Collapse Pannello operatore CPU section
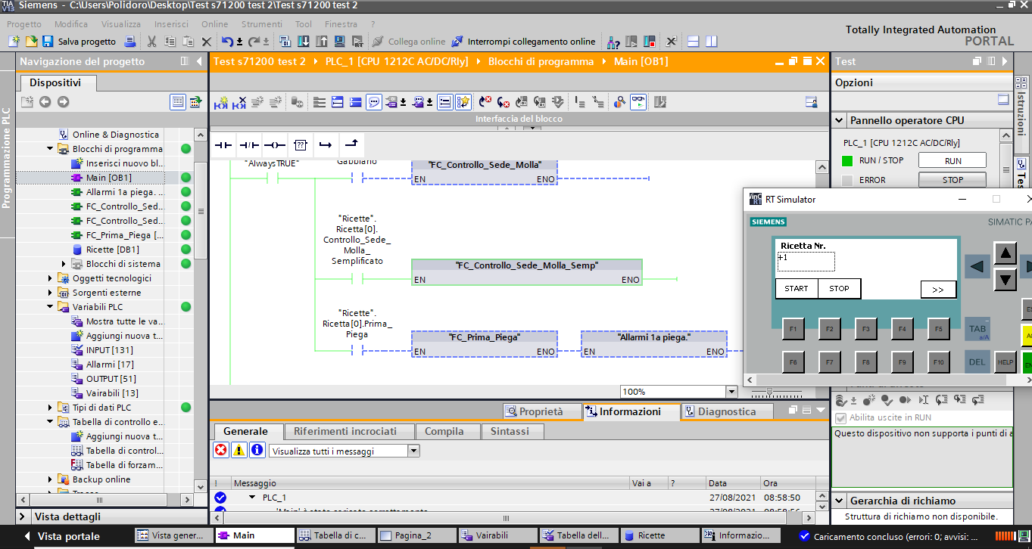This screenshot has width=1032, height=549. [x=840, y=120]
